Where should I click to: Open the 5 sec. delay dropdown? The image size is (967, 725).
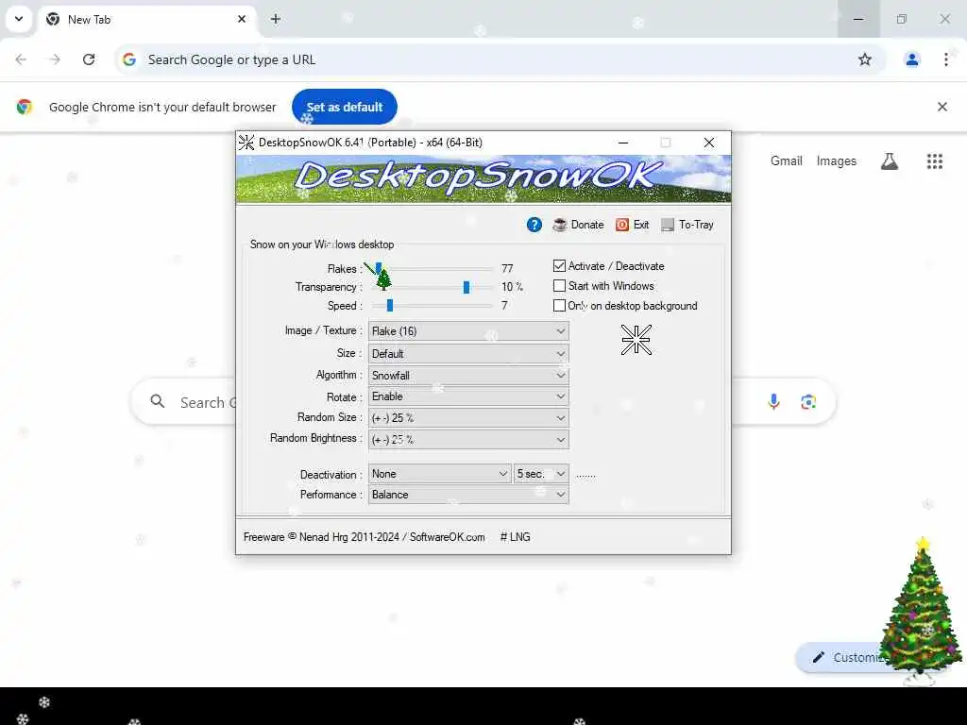(541, 474)
